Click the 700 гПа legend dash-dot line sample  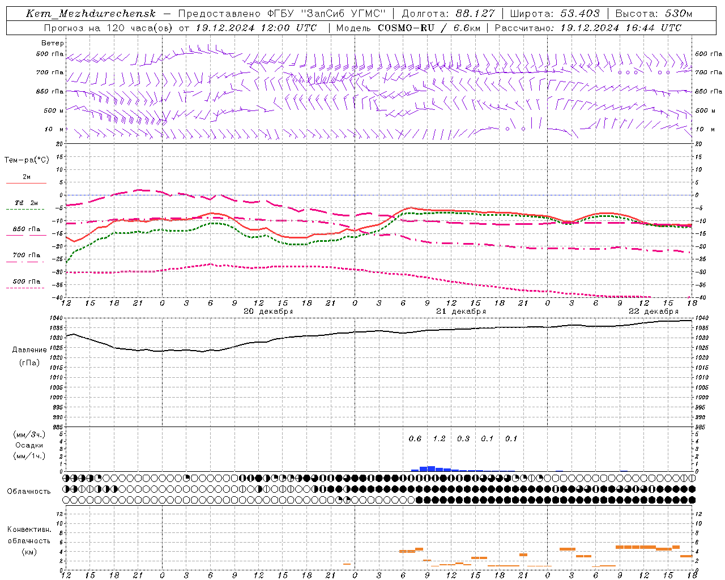coord(25,262)
